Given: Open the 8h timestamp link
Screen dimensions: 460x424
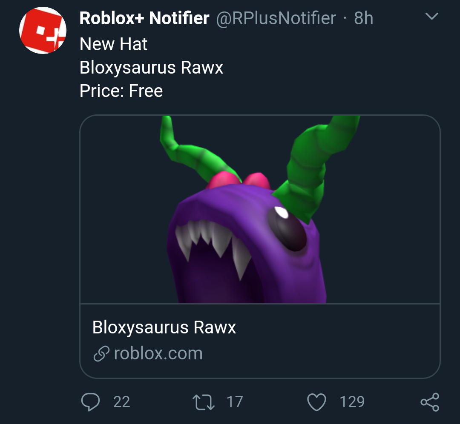Looking at the screenshot, I should [363, 18].
